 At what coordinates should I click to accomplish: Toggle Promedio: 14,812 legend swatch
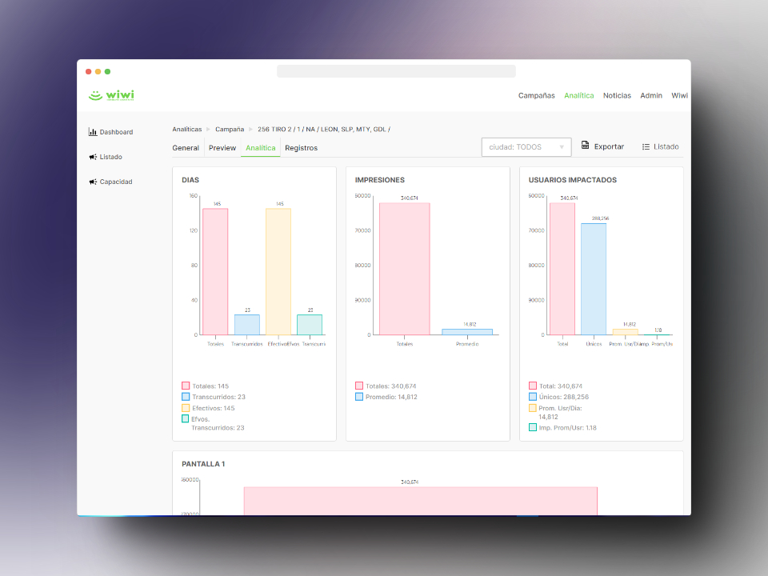click(x=359, y=397)
